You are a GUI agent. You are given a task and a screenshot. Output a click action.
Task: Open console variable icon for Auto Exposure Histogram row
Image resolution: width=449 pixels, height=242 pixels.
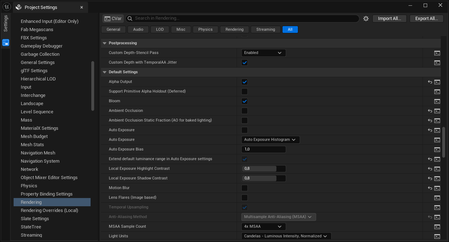(x=437, y=140)
